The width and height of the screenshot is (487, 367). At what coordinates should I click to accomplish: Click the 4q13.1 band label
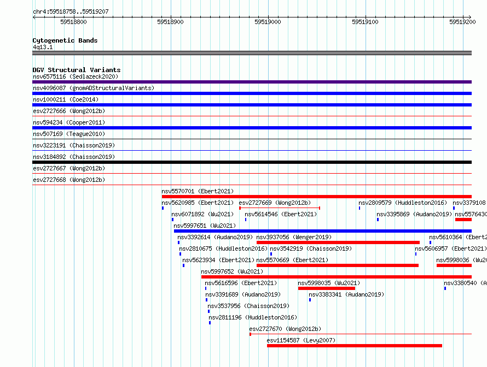coord(43,47)
